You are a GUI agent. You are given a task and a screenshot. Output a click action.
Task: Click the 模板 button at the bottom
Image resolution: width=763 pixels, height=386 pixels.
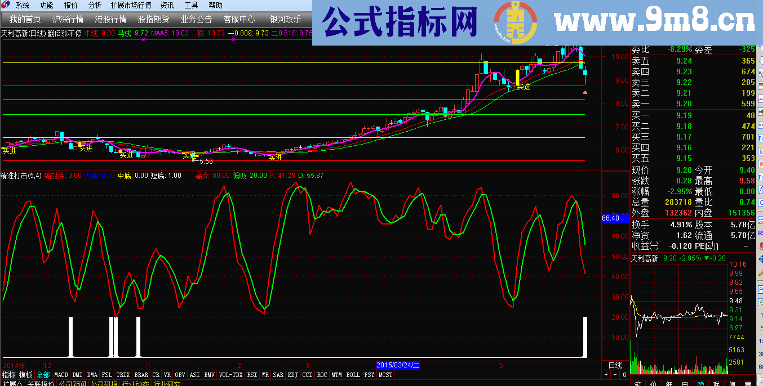click(26, 375)
